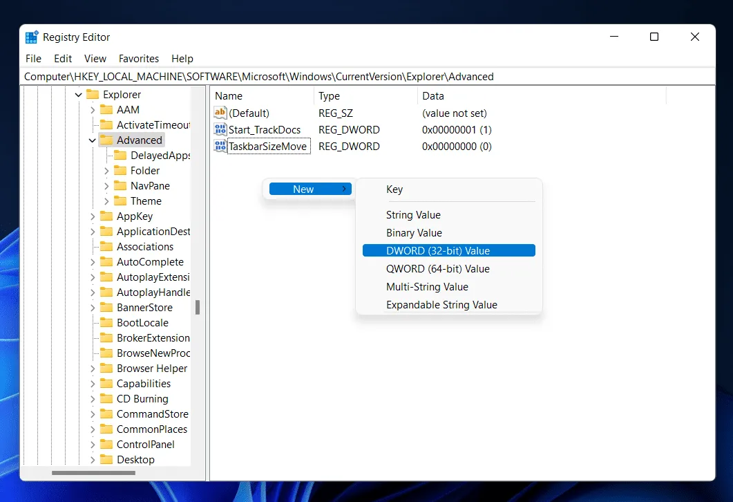Open the View menu
Image resolution: width=733 pixels, height=502 pixels.
point(95,59)
